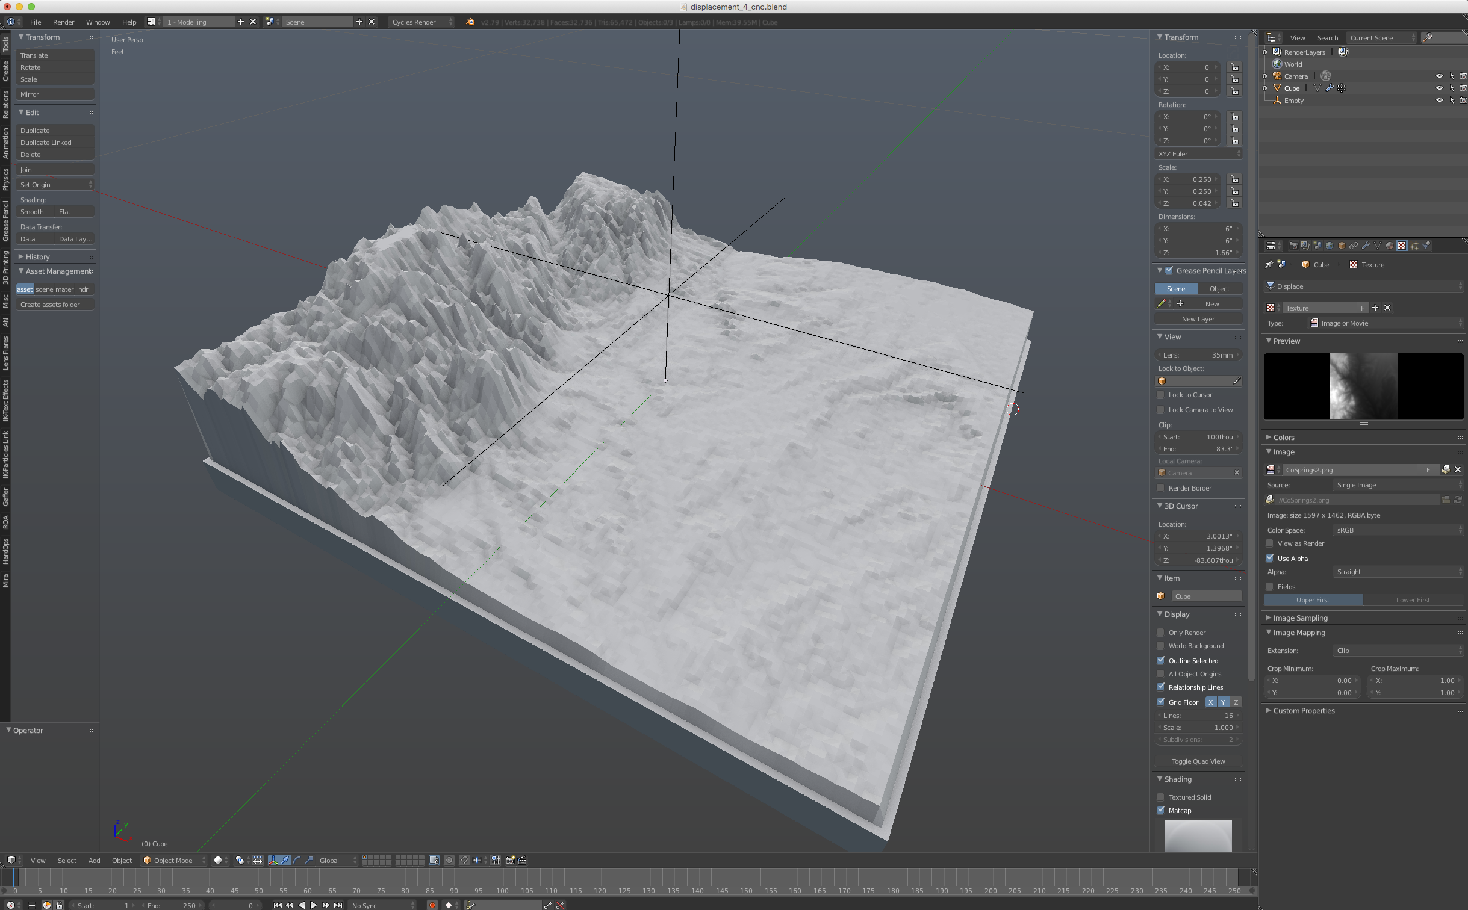Open the Object Mode selector
Image resolution: width=1468 pixels, height=910 pixels.
pos(174,860)
